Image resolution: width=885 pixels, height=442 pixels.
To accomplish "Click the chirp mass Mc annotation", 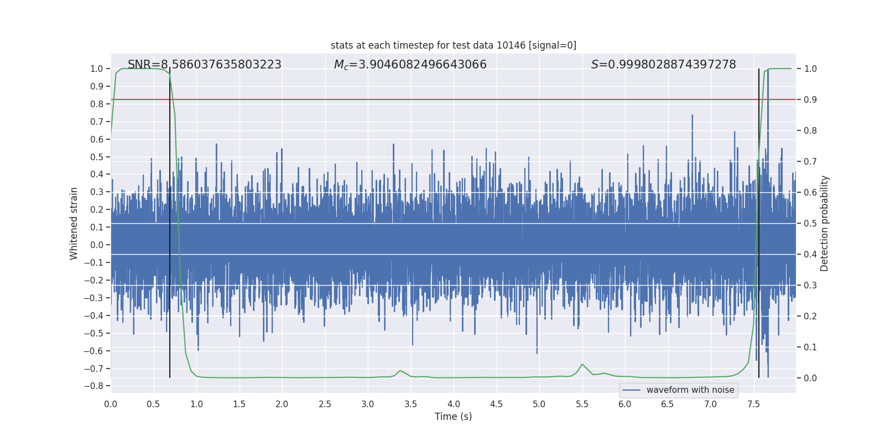I will [410, 65].
